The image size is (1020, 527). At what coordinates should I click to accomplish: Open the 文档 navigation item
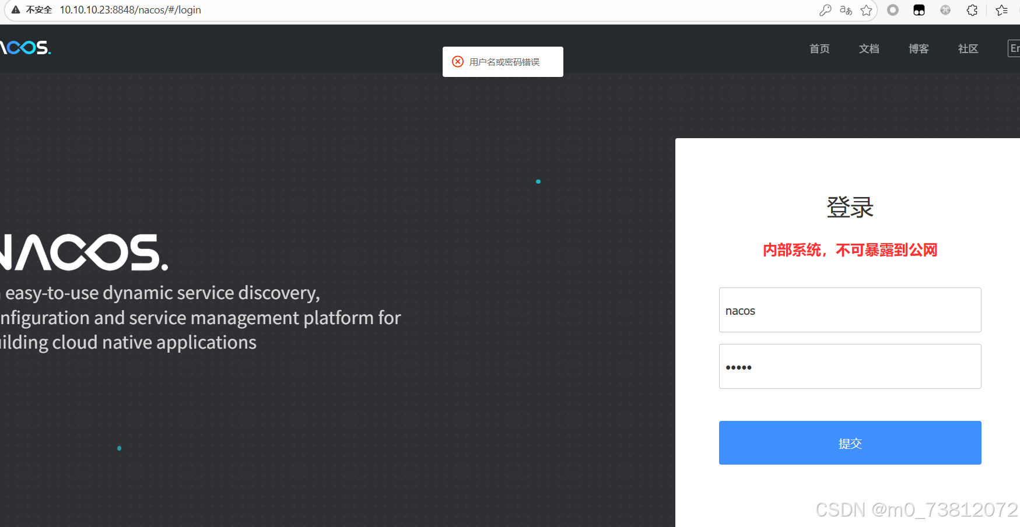click(x=869, y=48)
